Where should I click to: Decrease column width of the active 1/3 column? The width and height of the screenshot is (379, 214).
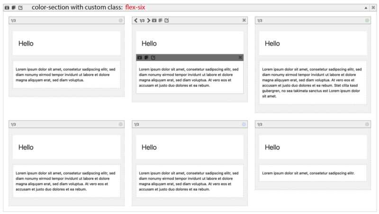(x=136, y=20)
